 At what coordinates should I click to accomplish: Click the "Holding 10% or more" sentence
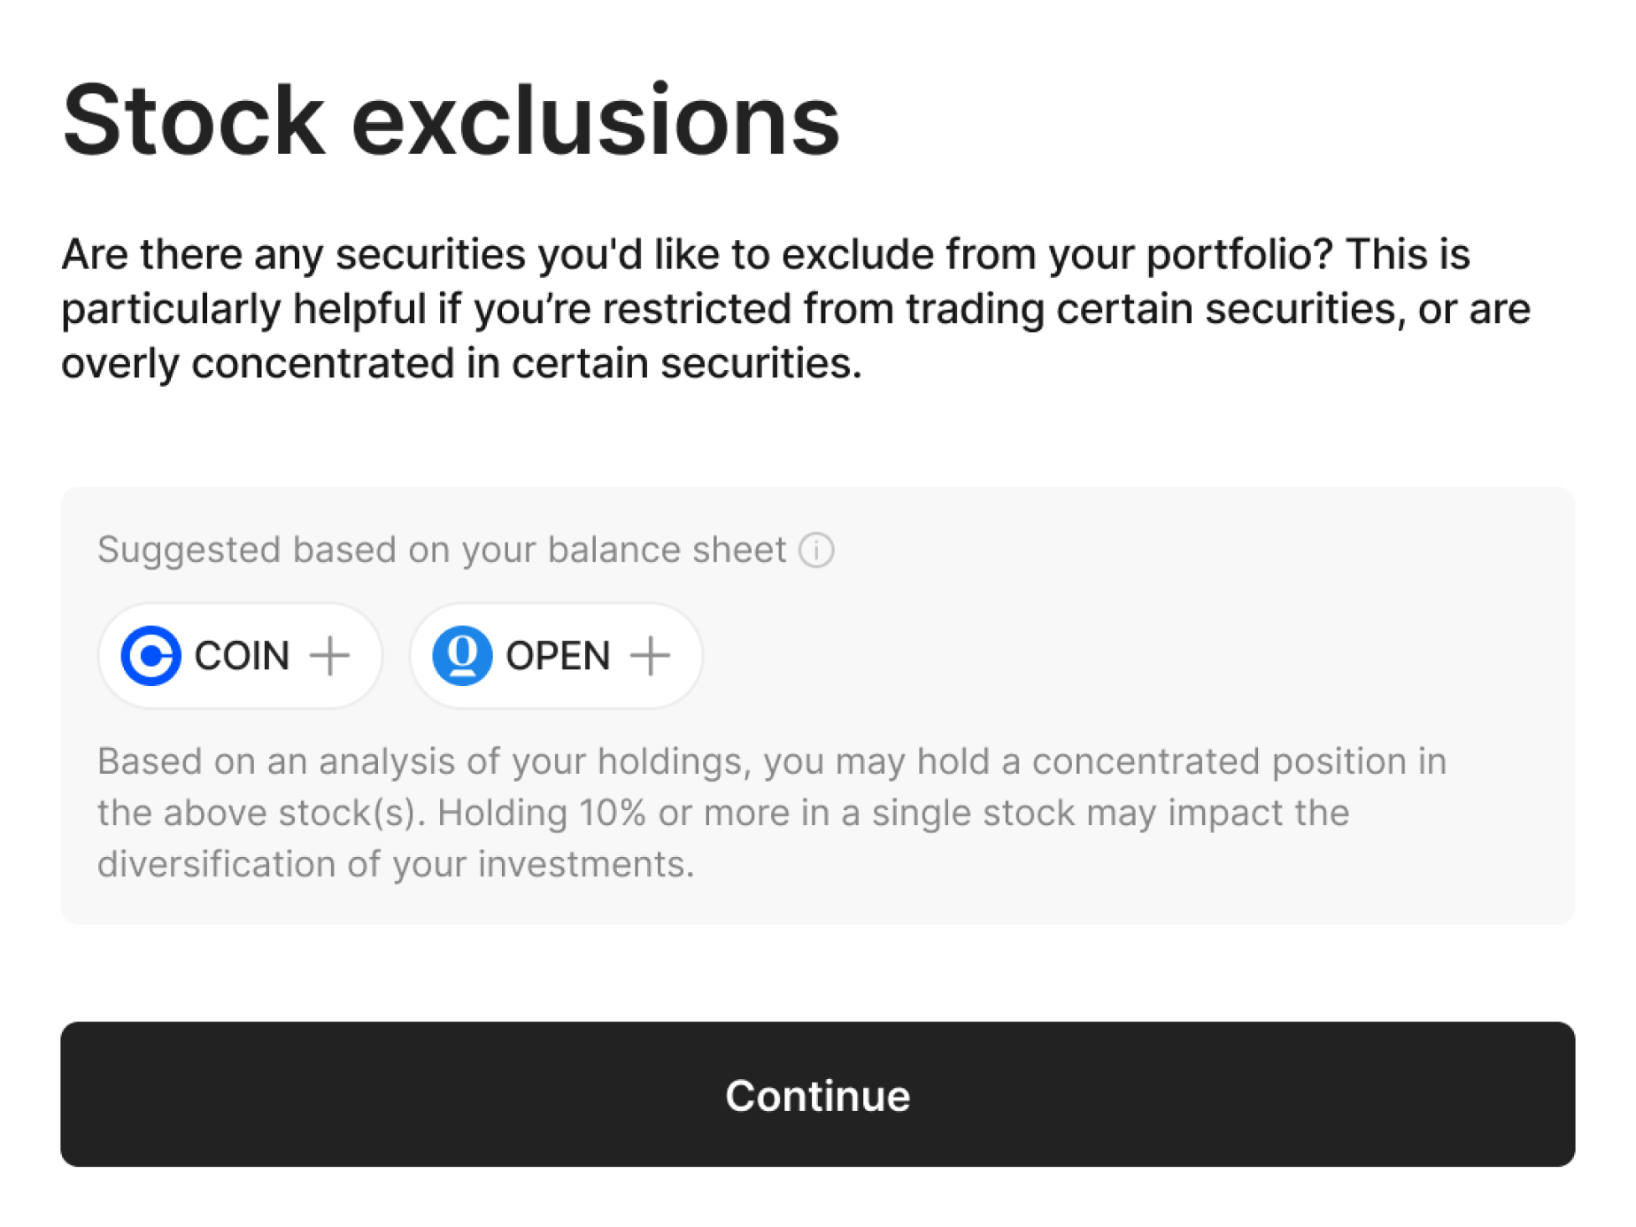click(892, 813)
